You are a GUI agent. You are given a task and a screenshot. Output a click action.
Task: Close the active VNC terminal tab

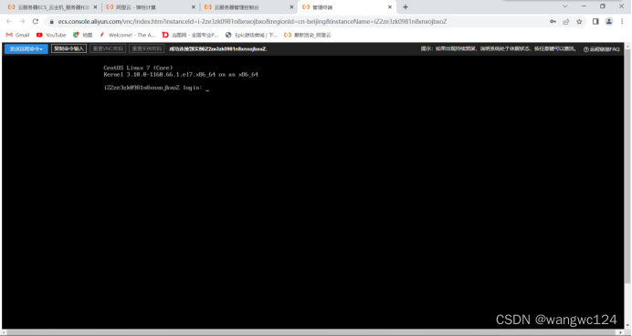[390, 7]
